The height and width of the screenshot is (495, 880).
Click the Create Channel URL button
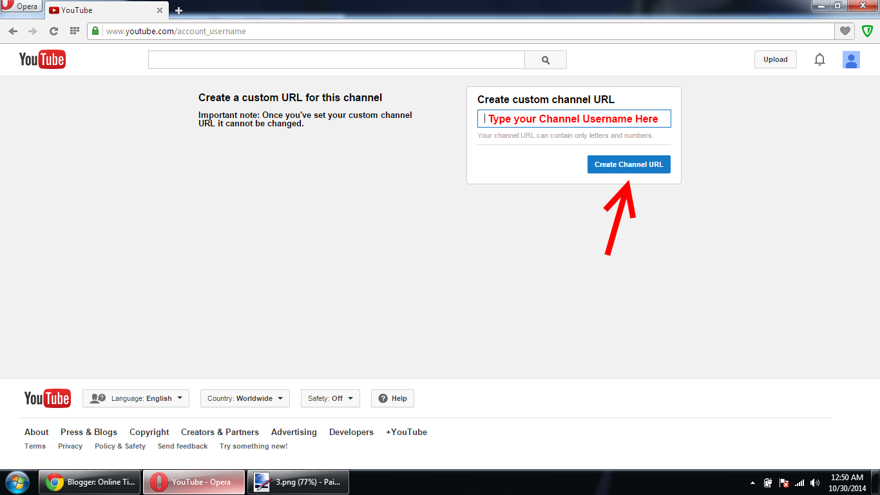tap(629, 164)
